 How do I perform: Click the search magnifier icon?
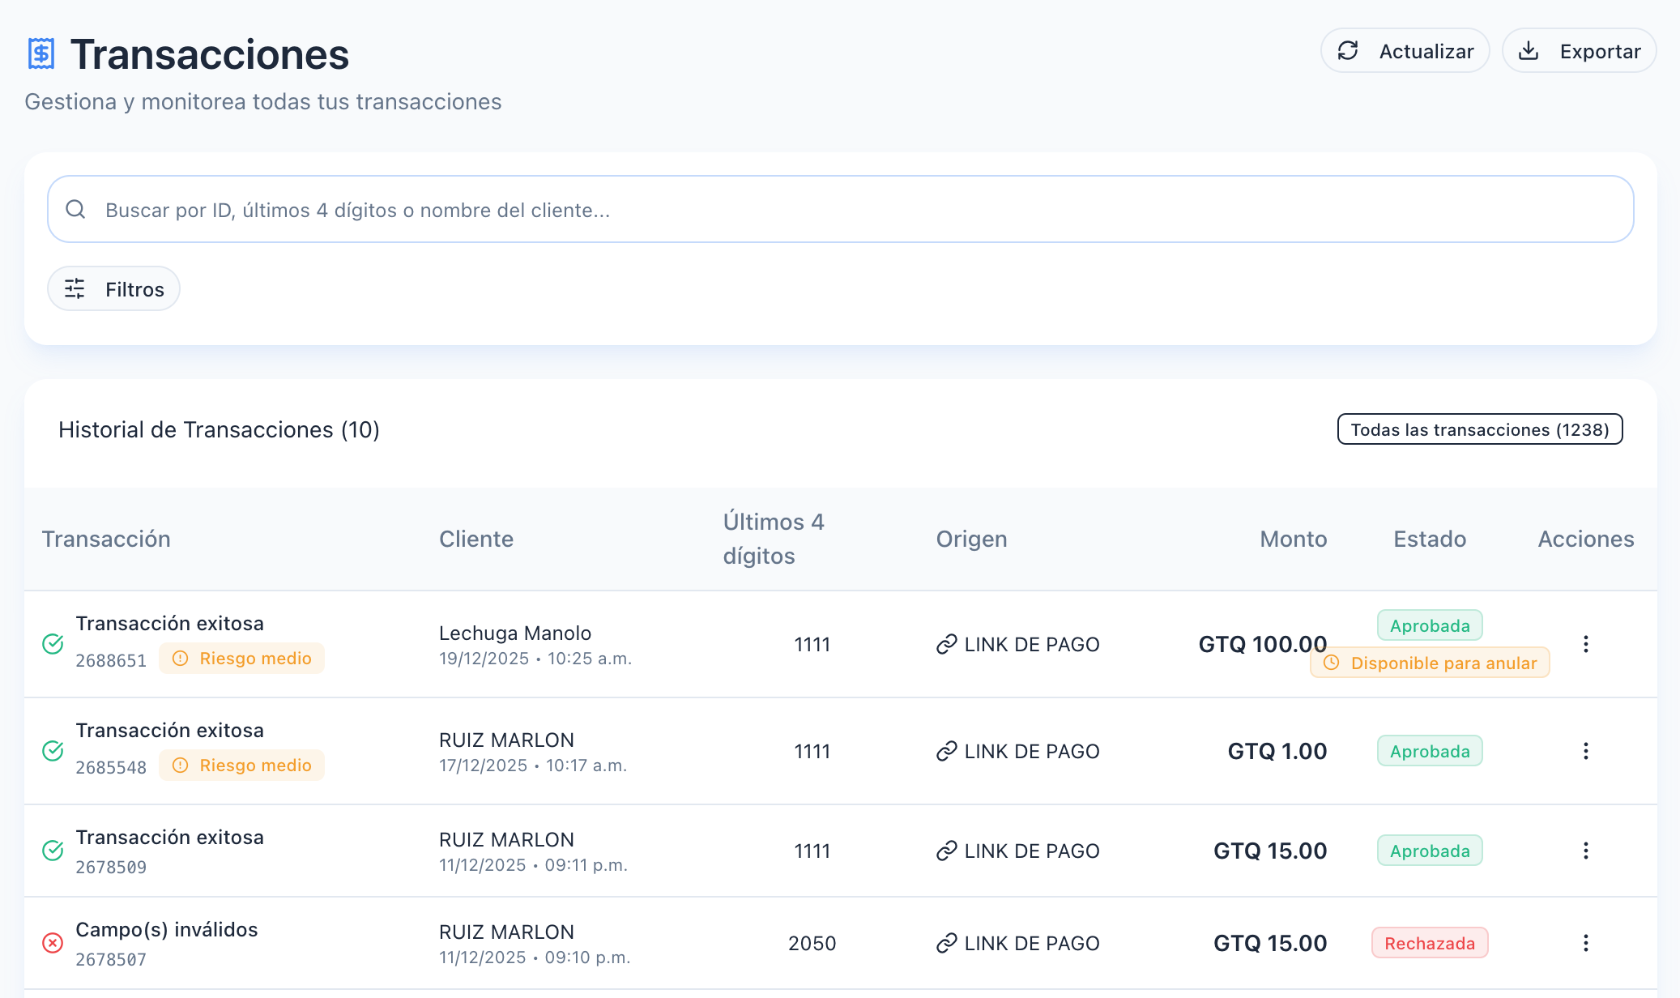[x=76, y=210]
